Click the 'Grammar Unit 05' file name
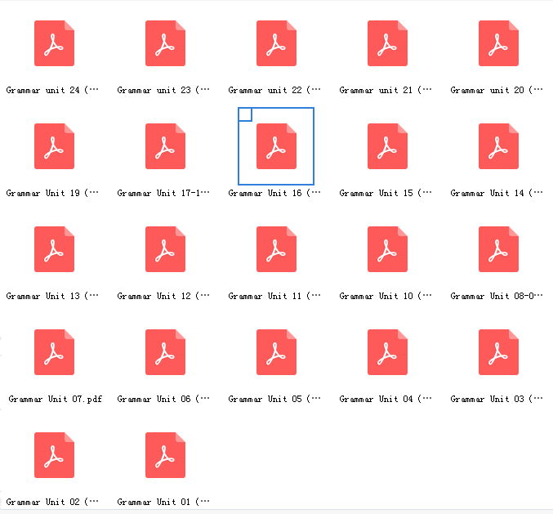Image resolution: width=553 pixels, height=514 pixels. point(274,400)
